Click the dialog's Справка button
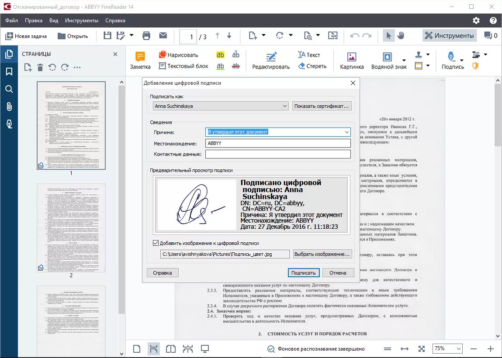Screen dimensions: 502x358 pyautogui.click(x=163, y=273)
